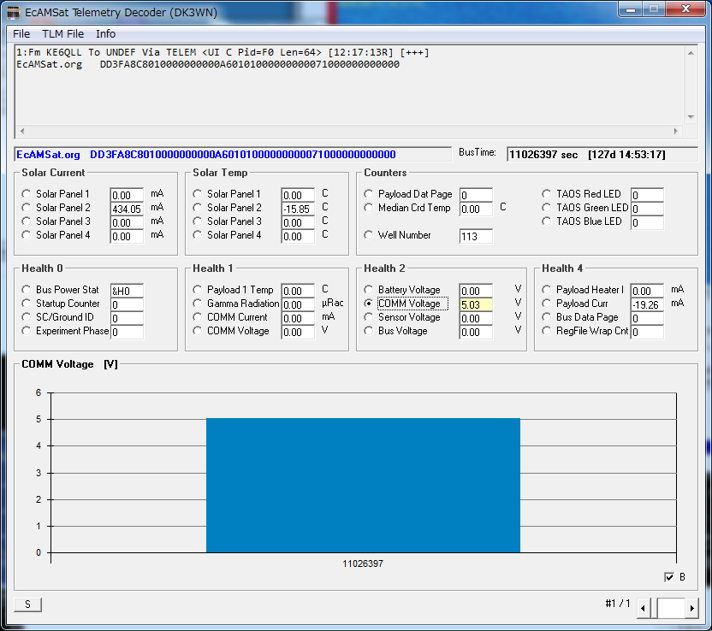
Task: Select Solar Panel 3 temp radio button
Action: (x=198, y=221)
